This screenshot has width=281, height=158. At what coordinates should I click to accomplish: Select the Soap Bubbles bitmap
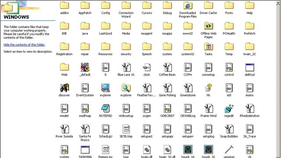(x=229, y=129)
